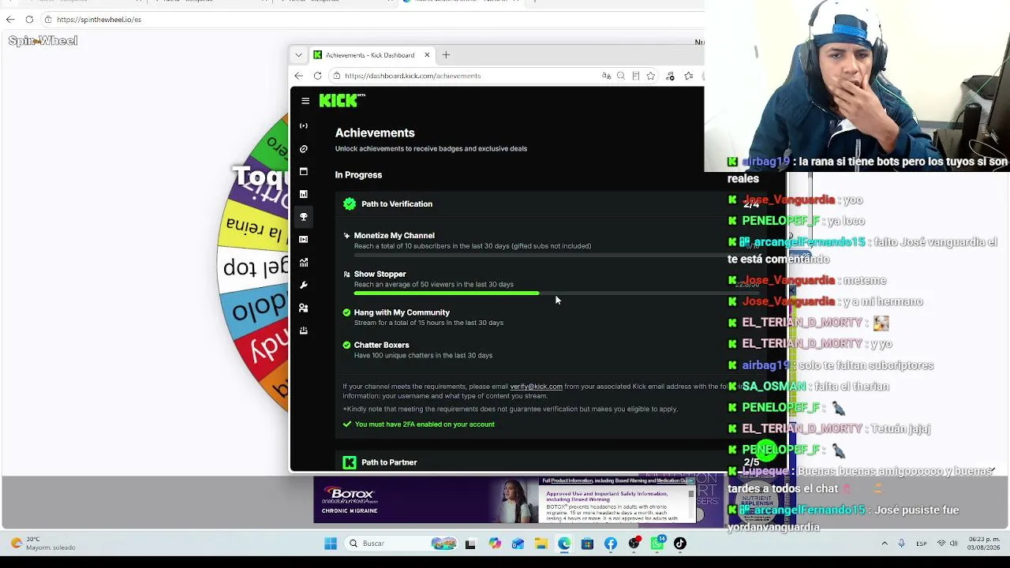Open the bottom sidebar icon below users

coord(304,331)
